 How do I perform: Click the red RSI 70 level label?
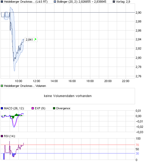click(x=137, y=145)
